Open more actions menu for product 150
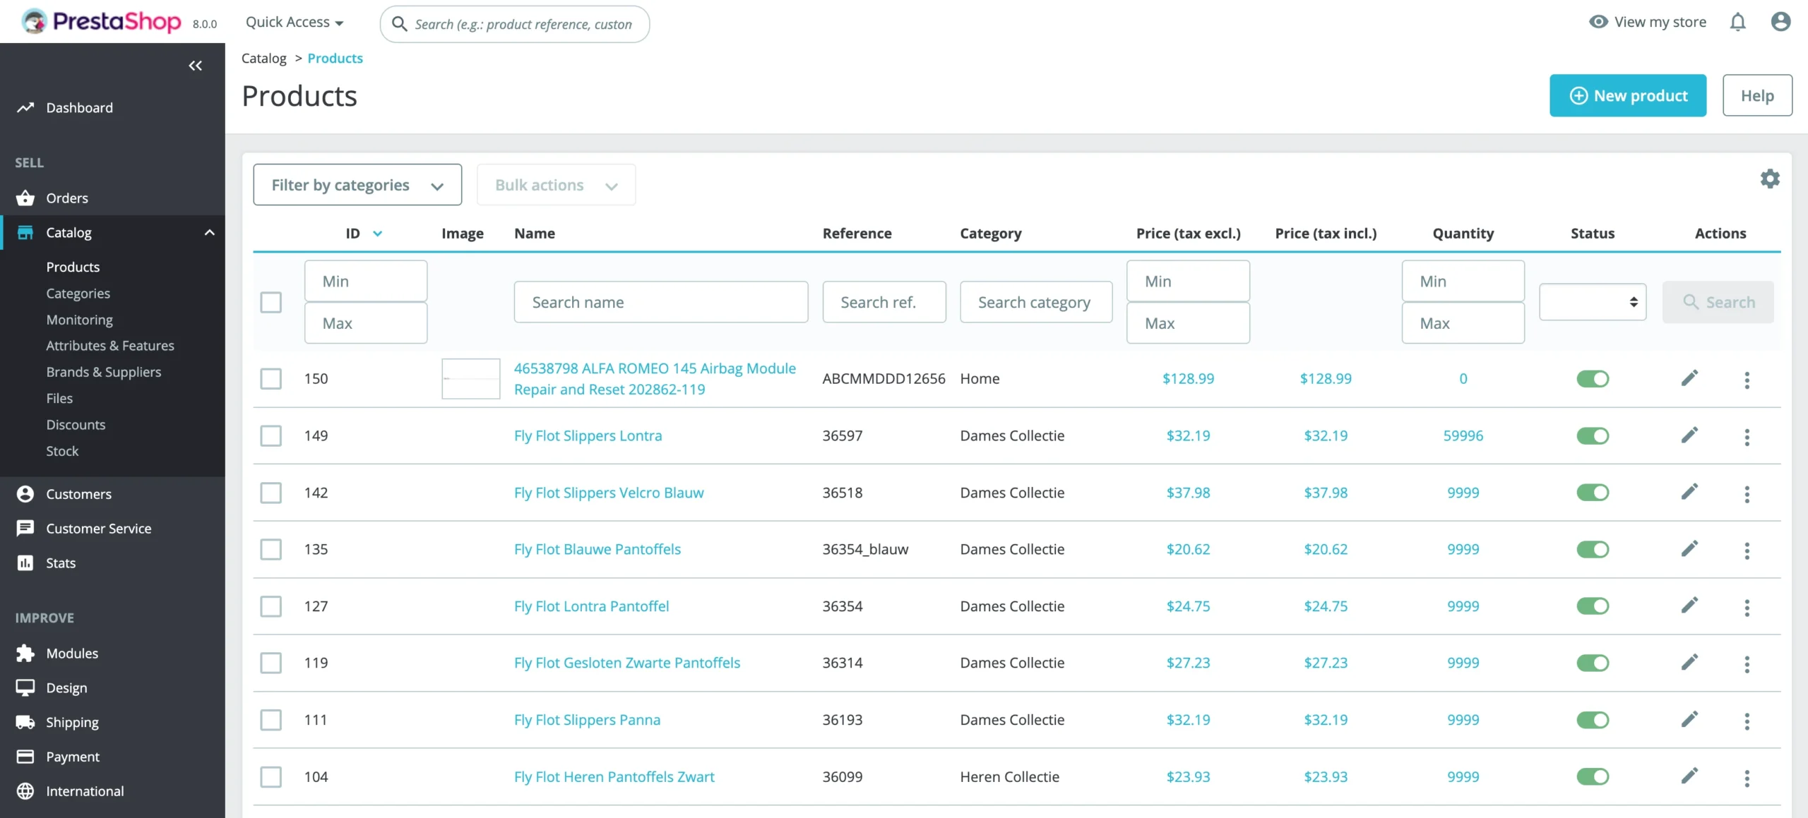 tap(1747, 380)
